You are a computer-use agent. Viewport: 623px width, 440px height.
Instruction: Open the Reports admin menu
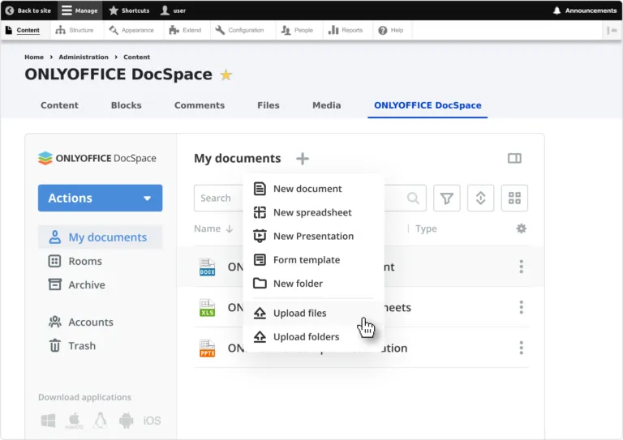pos(346,30)
